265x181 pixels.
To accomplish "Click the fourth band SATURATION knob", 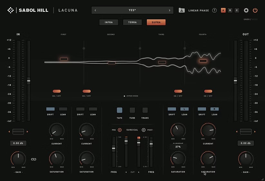I will (208, 158).
